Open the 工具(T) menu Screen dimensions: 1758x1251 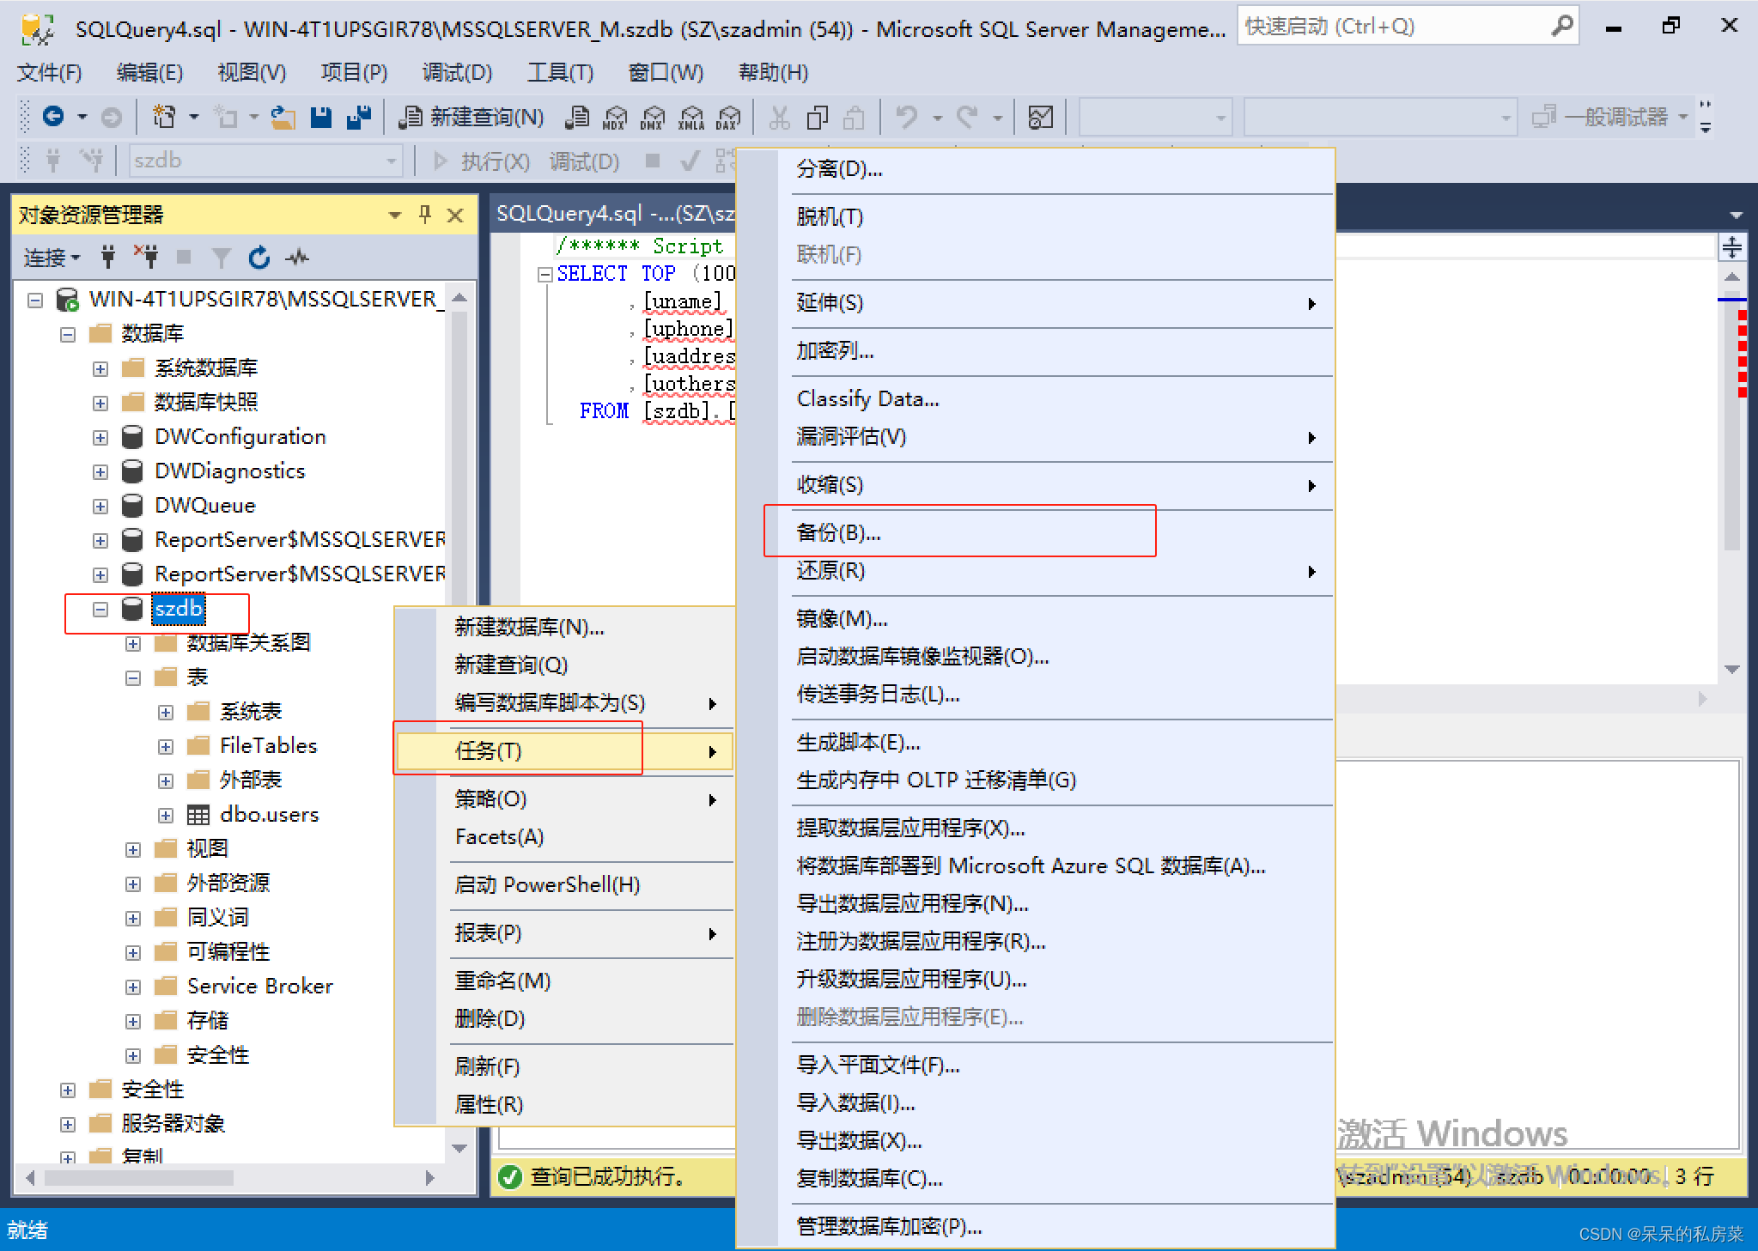pyautogui.click(x=560, y=72)
